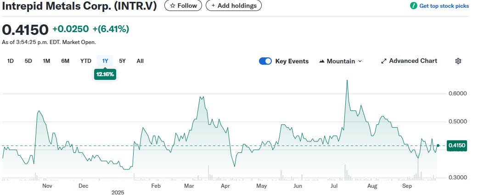Click the May x-axis label
Screen dimensions: 478x196
[x=262, y=186]
